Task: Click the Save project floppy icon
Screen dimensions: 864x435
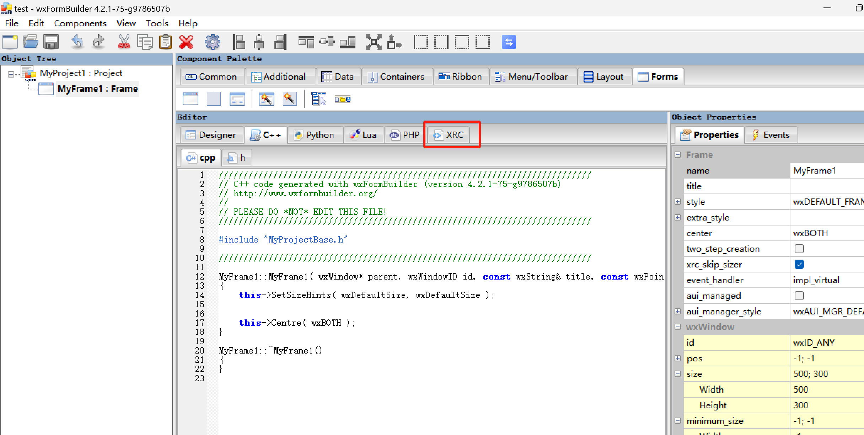Action: point(51,42)
